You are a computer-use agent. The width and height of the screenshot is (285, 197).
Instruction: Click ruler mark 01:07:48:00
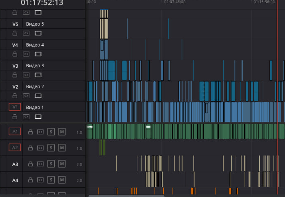(175, 2)
